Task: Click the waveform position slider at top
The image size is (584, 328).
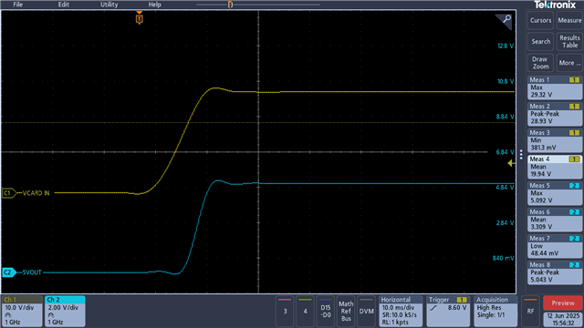Action: 230,5
